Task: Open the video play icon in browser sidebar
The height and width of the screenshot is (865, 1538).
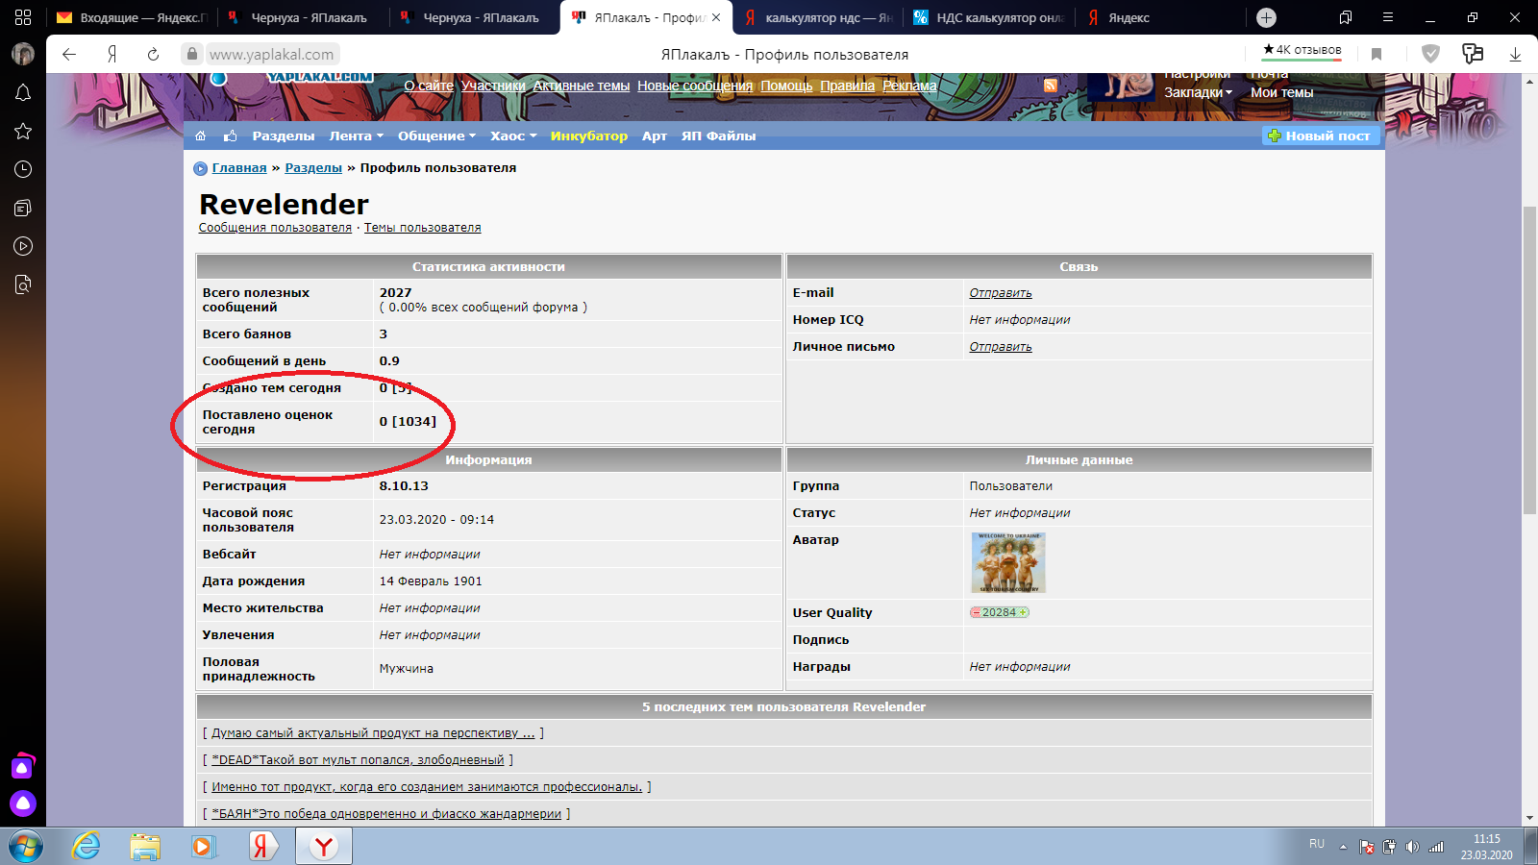Action: (23, 246)
